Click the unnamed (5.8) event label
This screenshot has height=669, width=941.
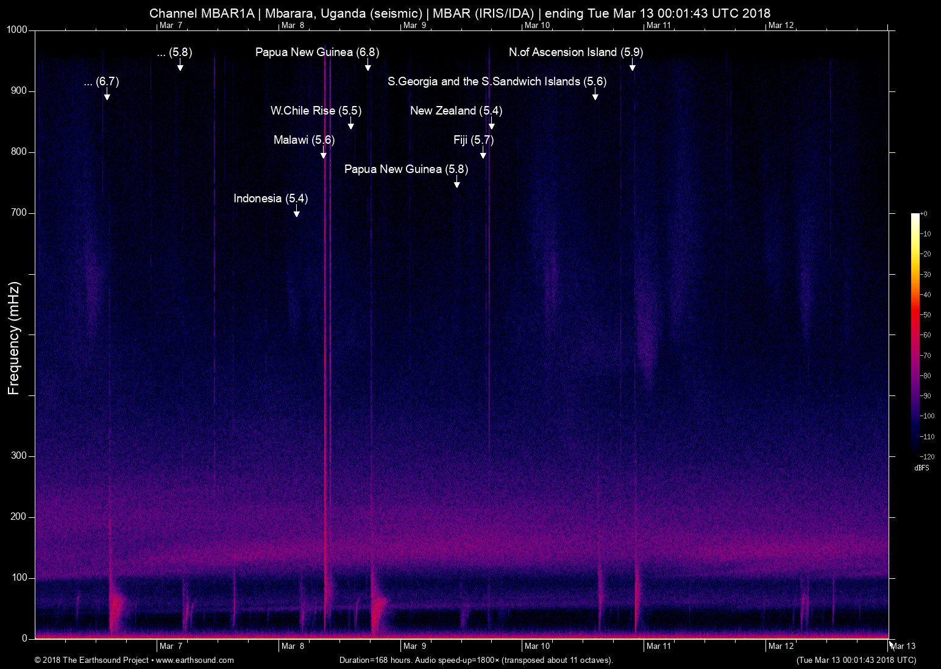pos(174,52)
